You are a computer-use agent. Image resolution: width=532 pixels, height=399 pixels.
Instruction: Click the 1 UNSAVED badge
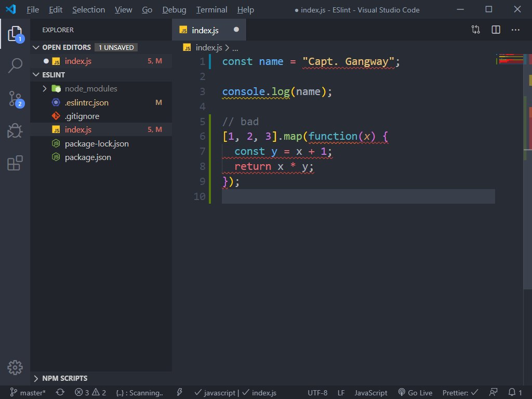point(116,47)
